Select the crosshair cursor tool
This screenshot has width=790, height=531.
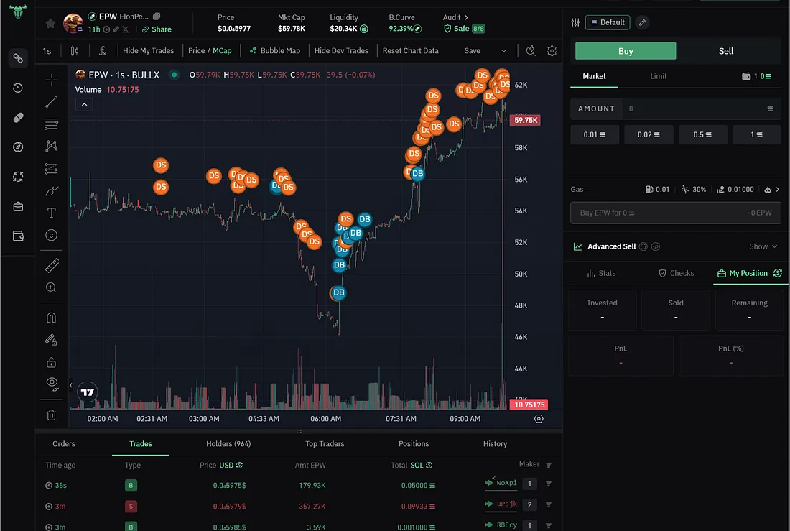pos(52,80)
